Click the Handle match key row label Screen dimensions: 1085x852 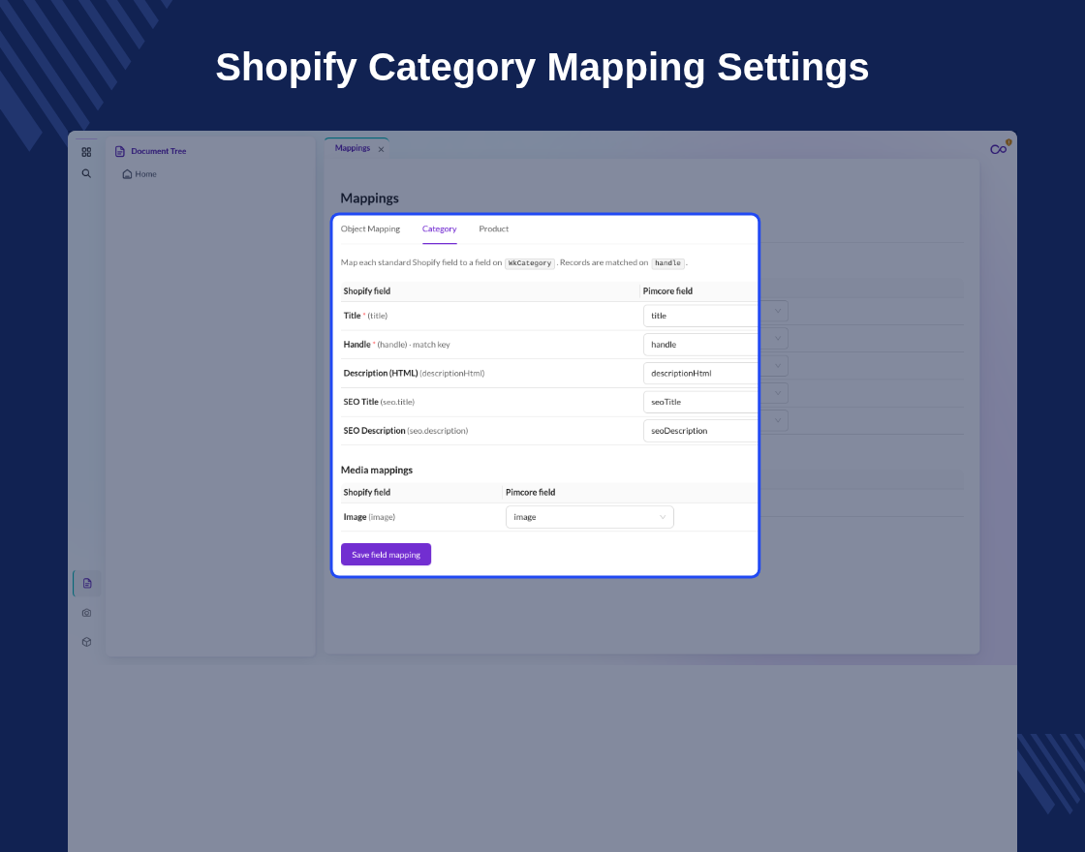396,345
